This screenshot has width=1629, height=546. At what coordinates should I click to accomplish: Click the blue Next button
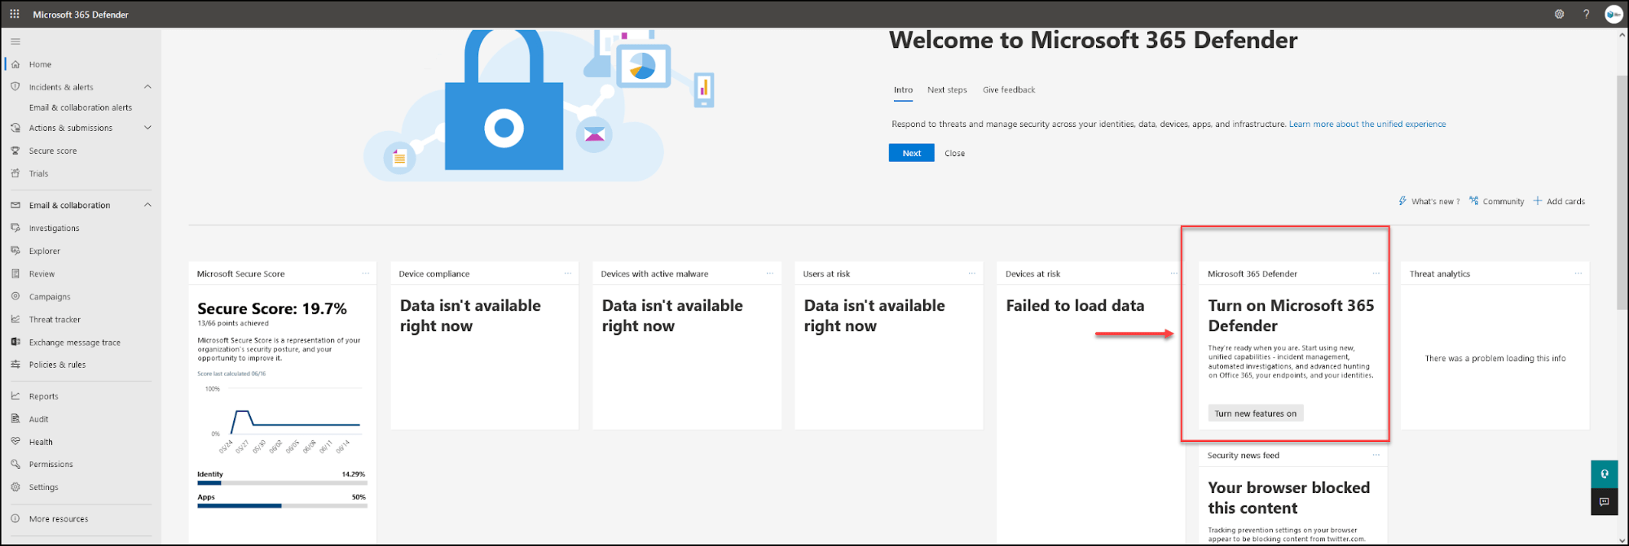pos(911,153)
